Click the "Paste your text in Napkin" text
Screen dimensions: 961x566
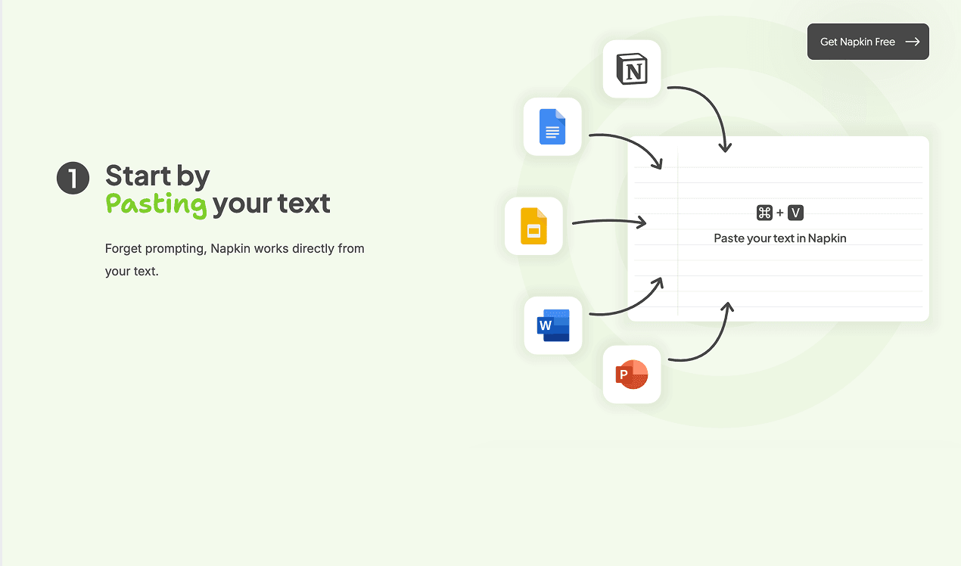point(780,238)
